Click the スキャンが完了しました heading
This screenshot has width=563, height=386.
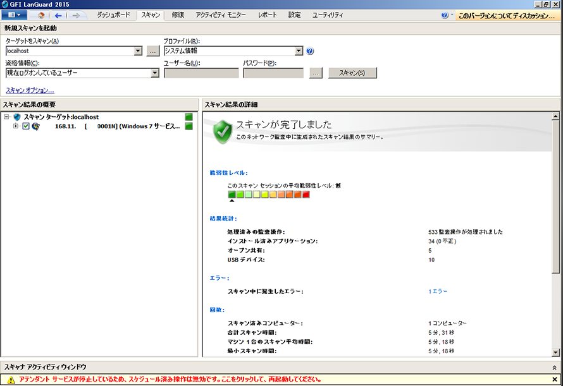(x=283, y=124)
